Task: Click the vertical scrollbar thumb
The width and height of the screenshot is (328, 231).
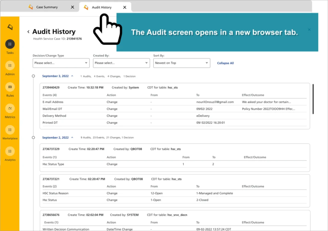Action: pyautogui.click(x=313, y=99)
